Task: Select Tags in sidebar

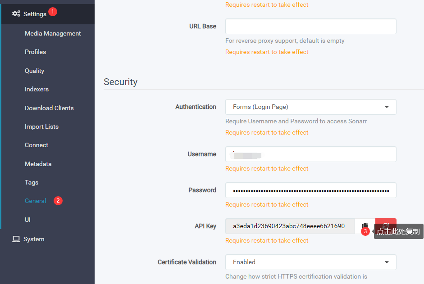Action: tap(32, 182)
